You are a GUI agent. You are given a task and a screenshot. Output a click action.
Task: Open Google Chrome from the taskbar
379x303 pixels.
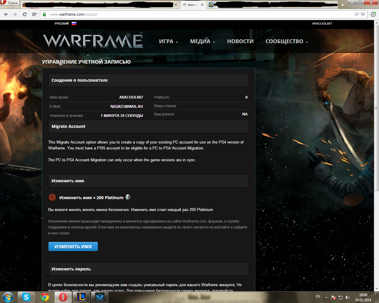click(45, 297)
